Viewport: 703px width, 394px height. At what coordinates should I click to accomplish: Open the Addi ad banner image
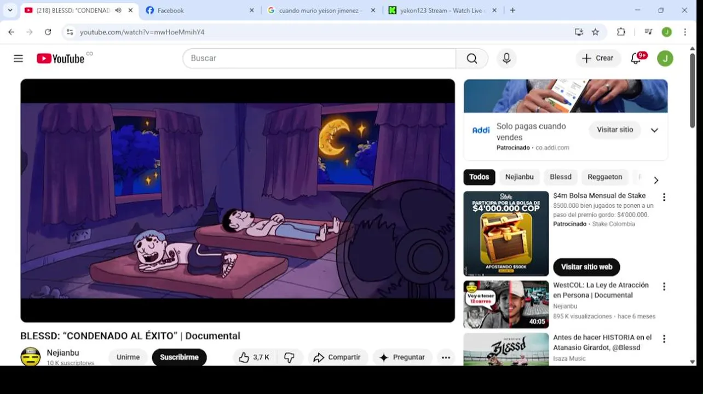pos(566,96)
